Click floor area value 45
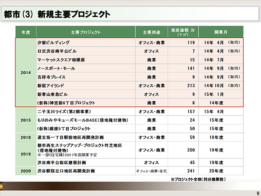 pos(192,162)
